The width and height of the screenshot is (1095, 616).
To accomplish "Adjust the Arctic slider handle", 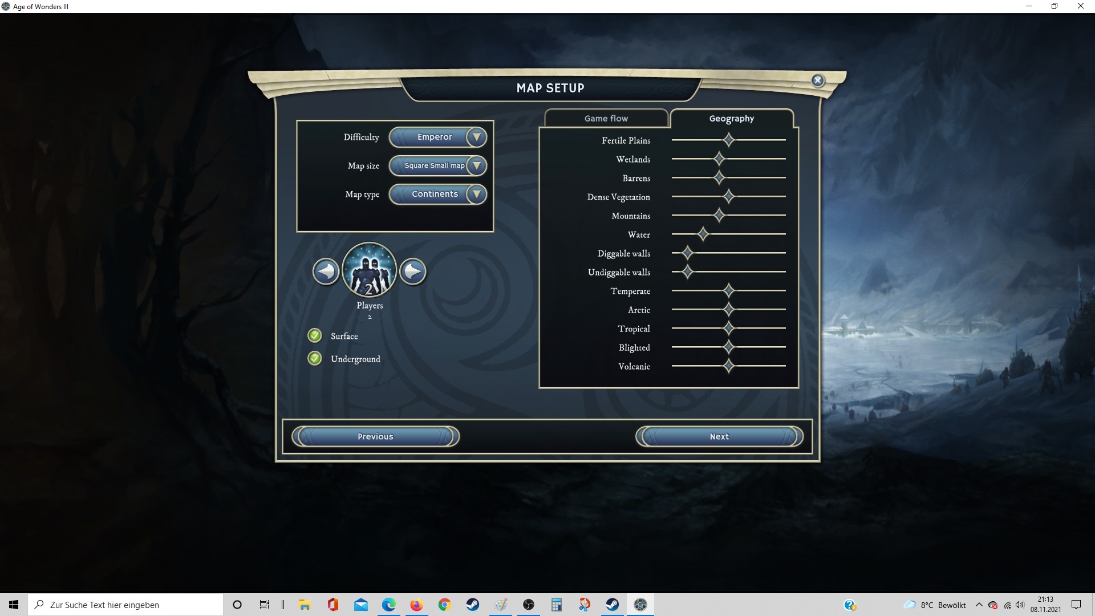I will pyautogui.click(x=728, y=309).
